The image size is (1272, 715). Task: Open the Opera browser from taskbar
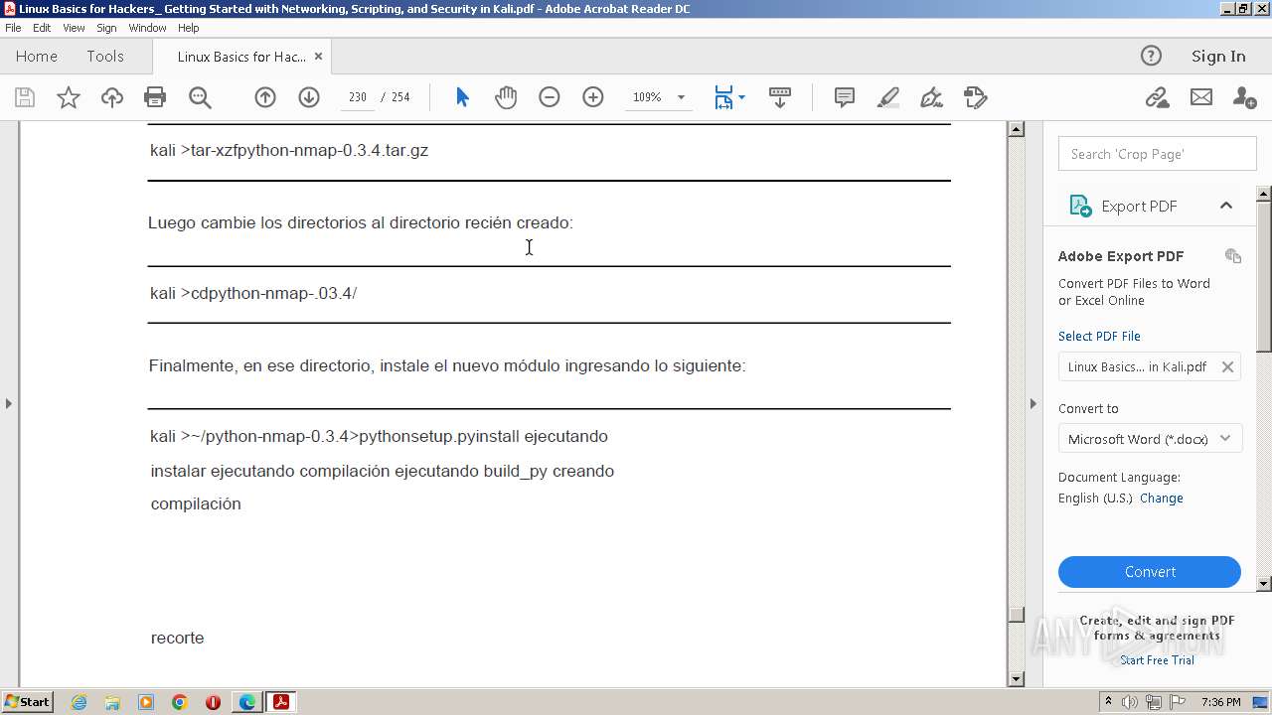tap(213, 702)
